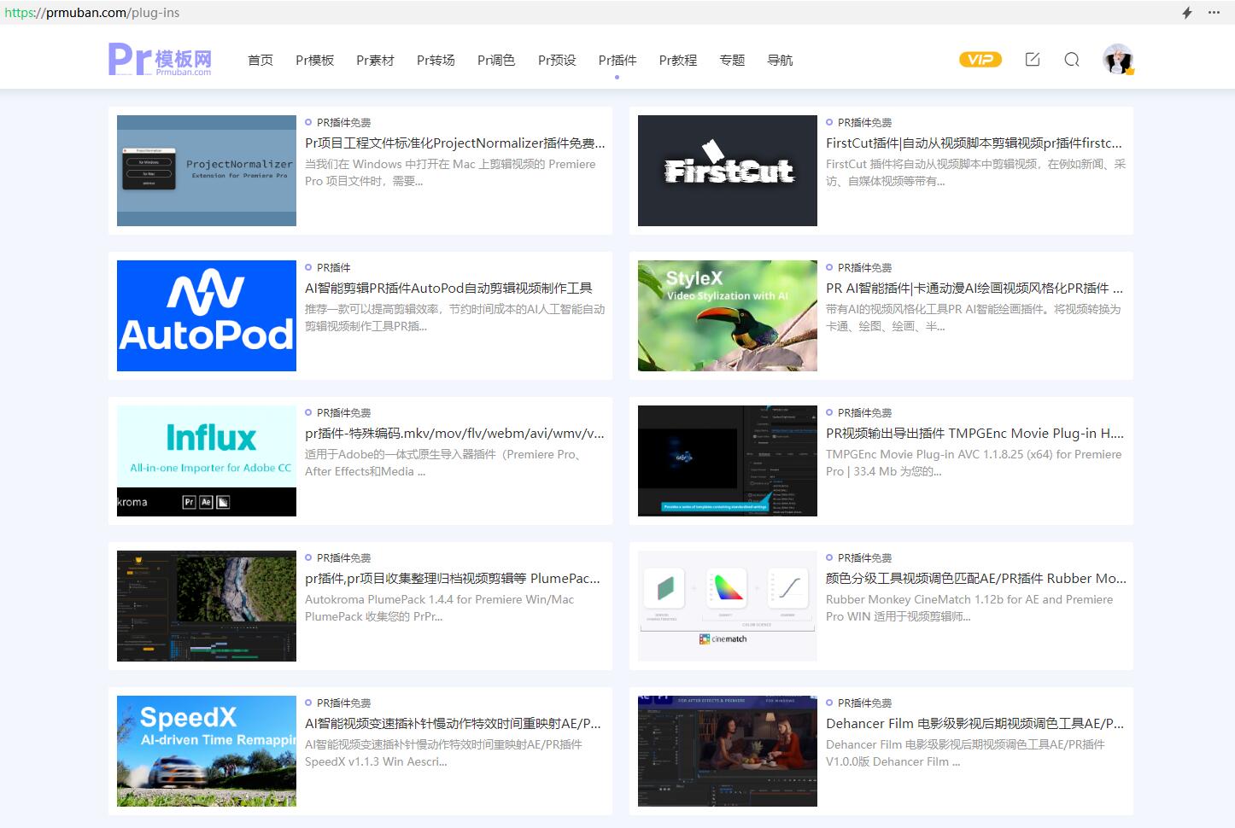Click description Rubber Monkey CineMatch 1.12b
The width and height of the screenshot is (1235, 828).
[969, 608]
